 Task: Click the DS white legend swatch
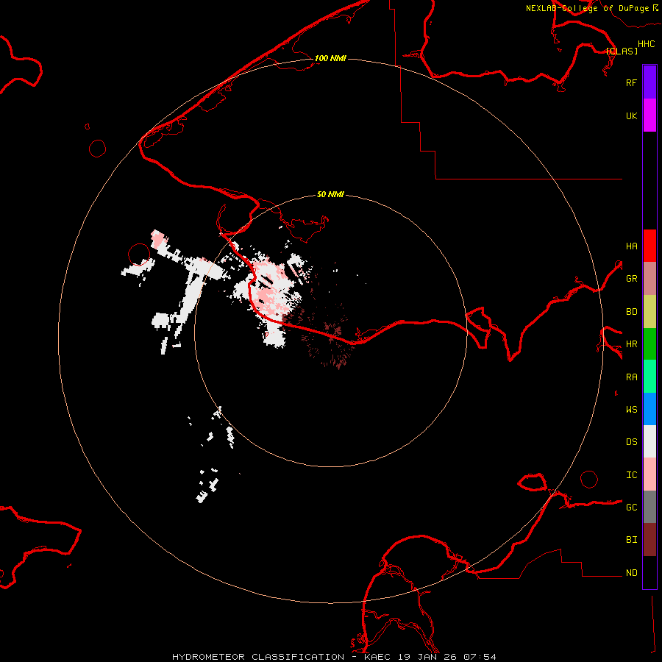(x=649, y=441)
